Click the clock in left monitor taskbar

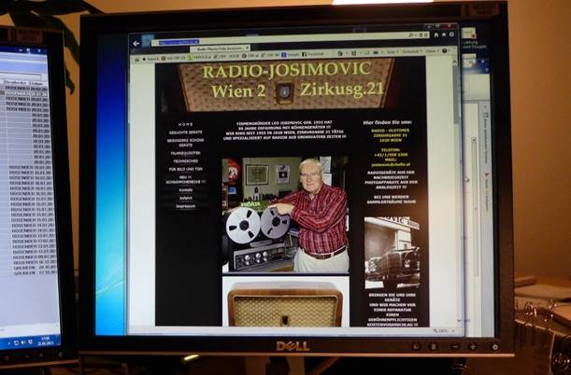46,340
